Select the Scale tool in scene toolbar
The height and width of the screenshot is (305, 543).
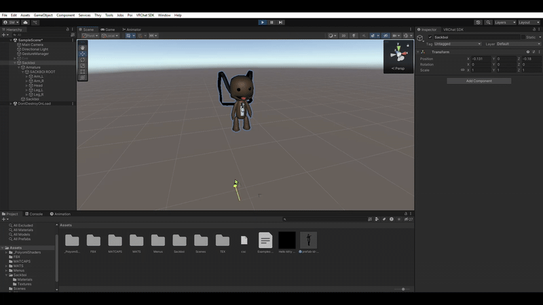(x=82, y=65)
